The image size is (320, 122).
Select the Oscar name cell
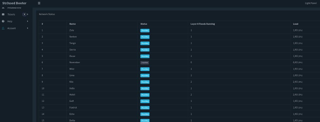tap(72, 56)
